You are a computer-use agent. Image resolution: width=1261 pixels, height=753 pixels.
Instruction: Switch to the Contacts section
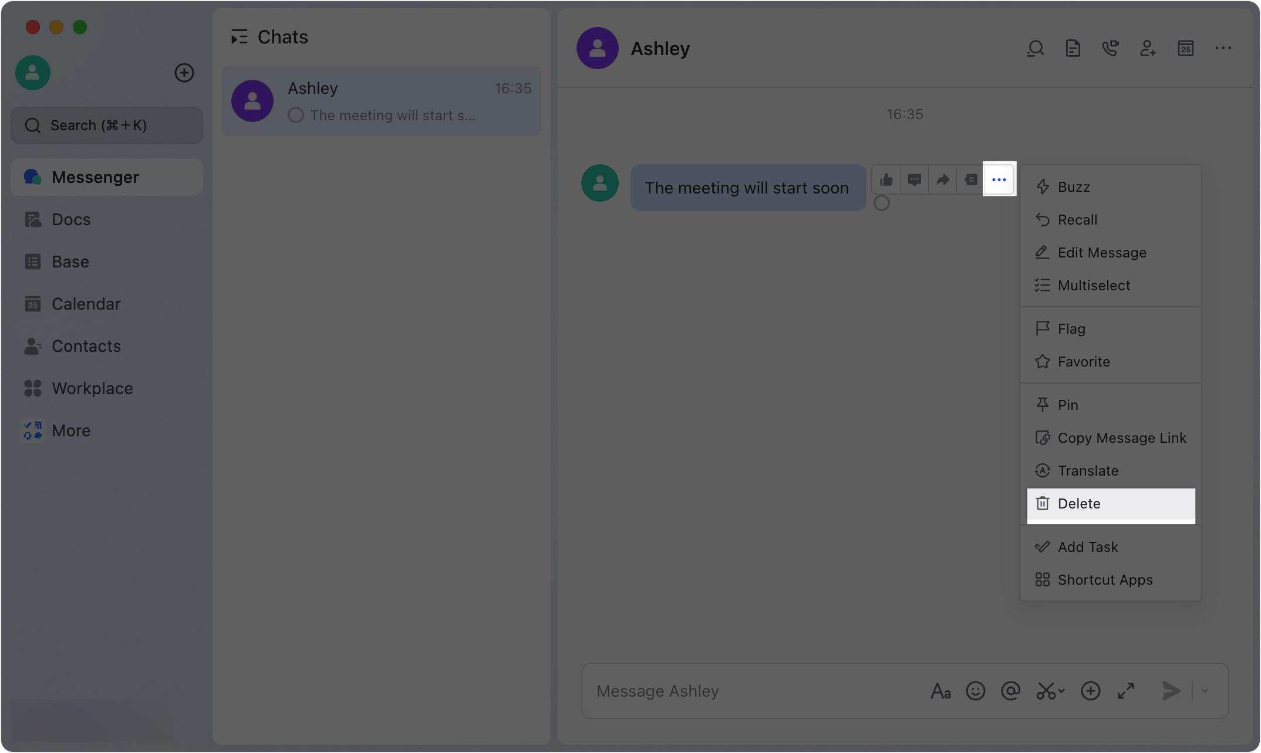pos(86,346)
